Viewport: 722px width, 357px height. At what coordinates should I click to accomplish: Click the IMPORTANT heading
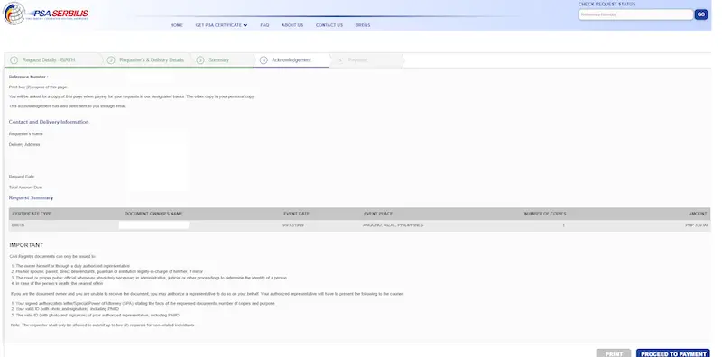(27, 245)
